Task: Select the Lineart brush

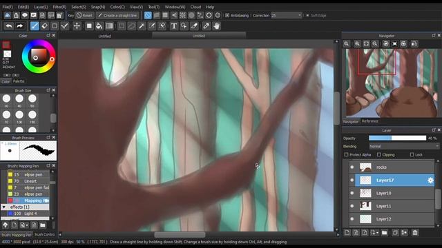Action: click(28, 181)
